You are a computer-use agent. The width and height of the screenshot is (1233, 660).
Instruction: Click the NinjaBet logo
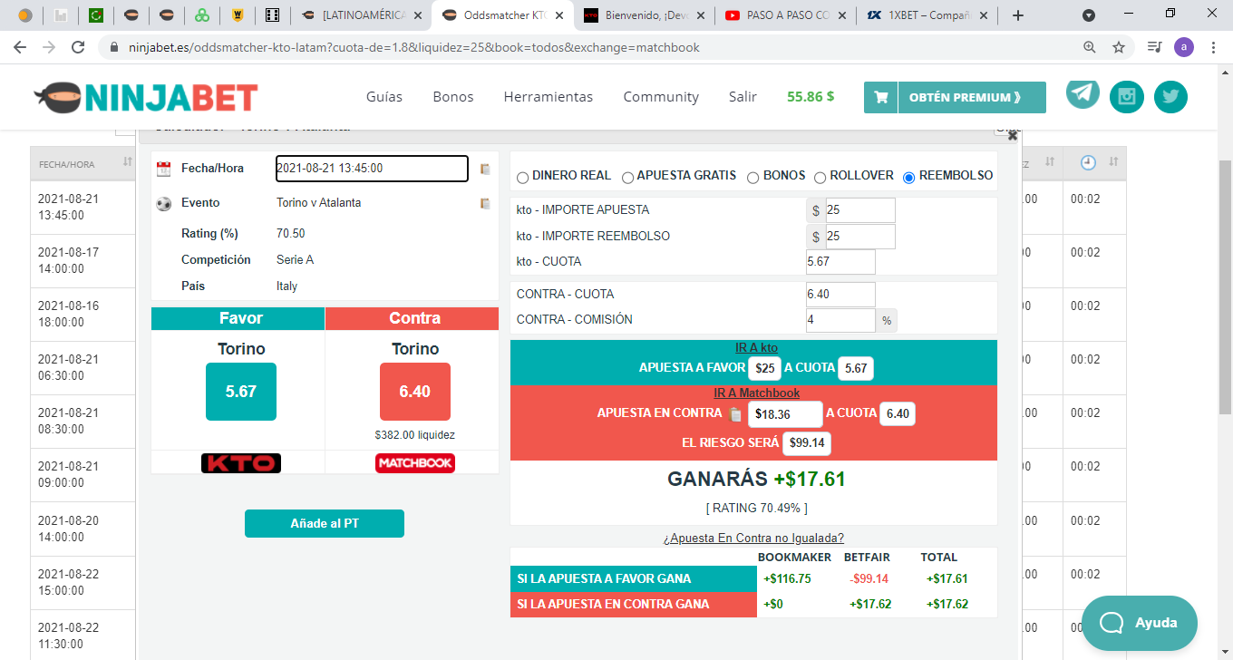(x=145, y=97)
